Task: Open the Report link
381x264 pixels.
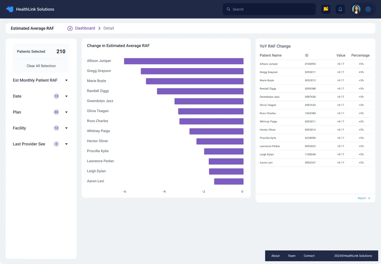Action: (x=361, y=198)
